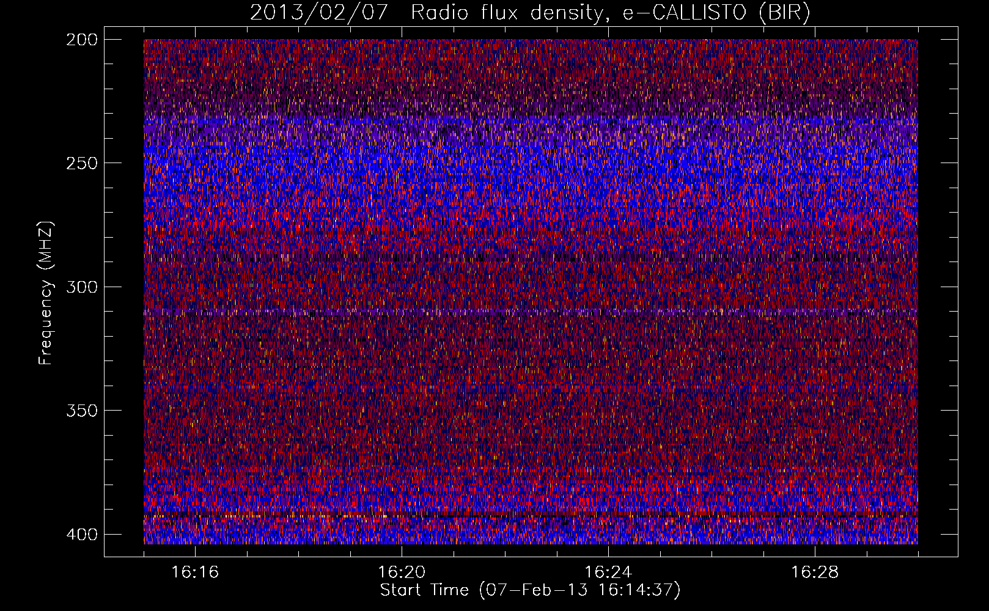Click the 350 frequency tick label
This screenshot has width=989, height=611.
point(81,411)
